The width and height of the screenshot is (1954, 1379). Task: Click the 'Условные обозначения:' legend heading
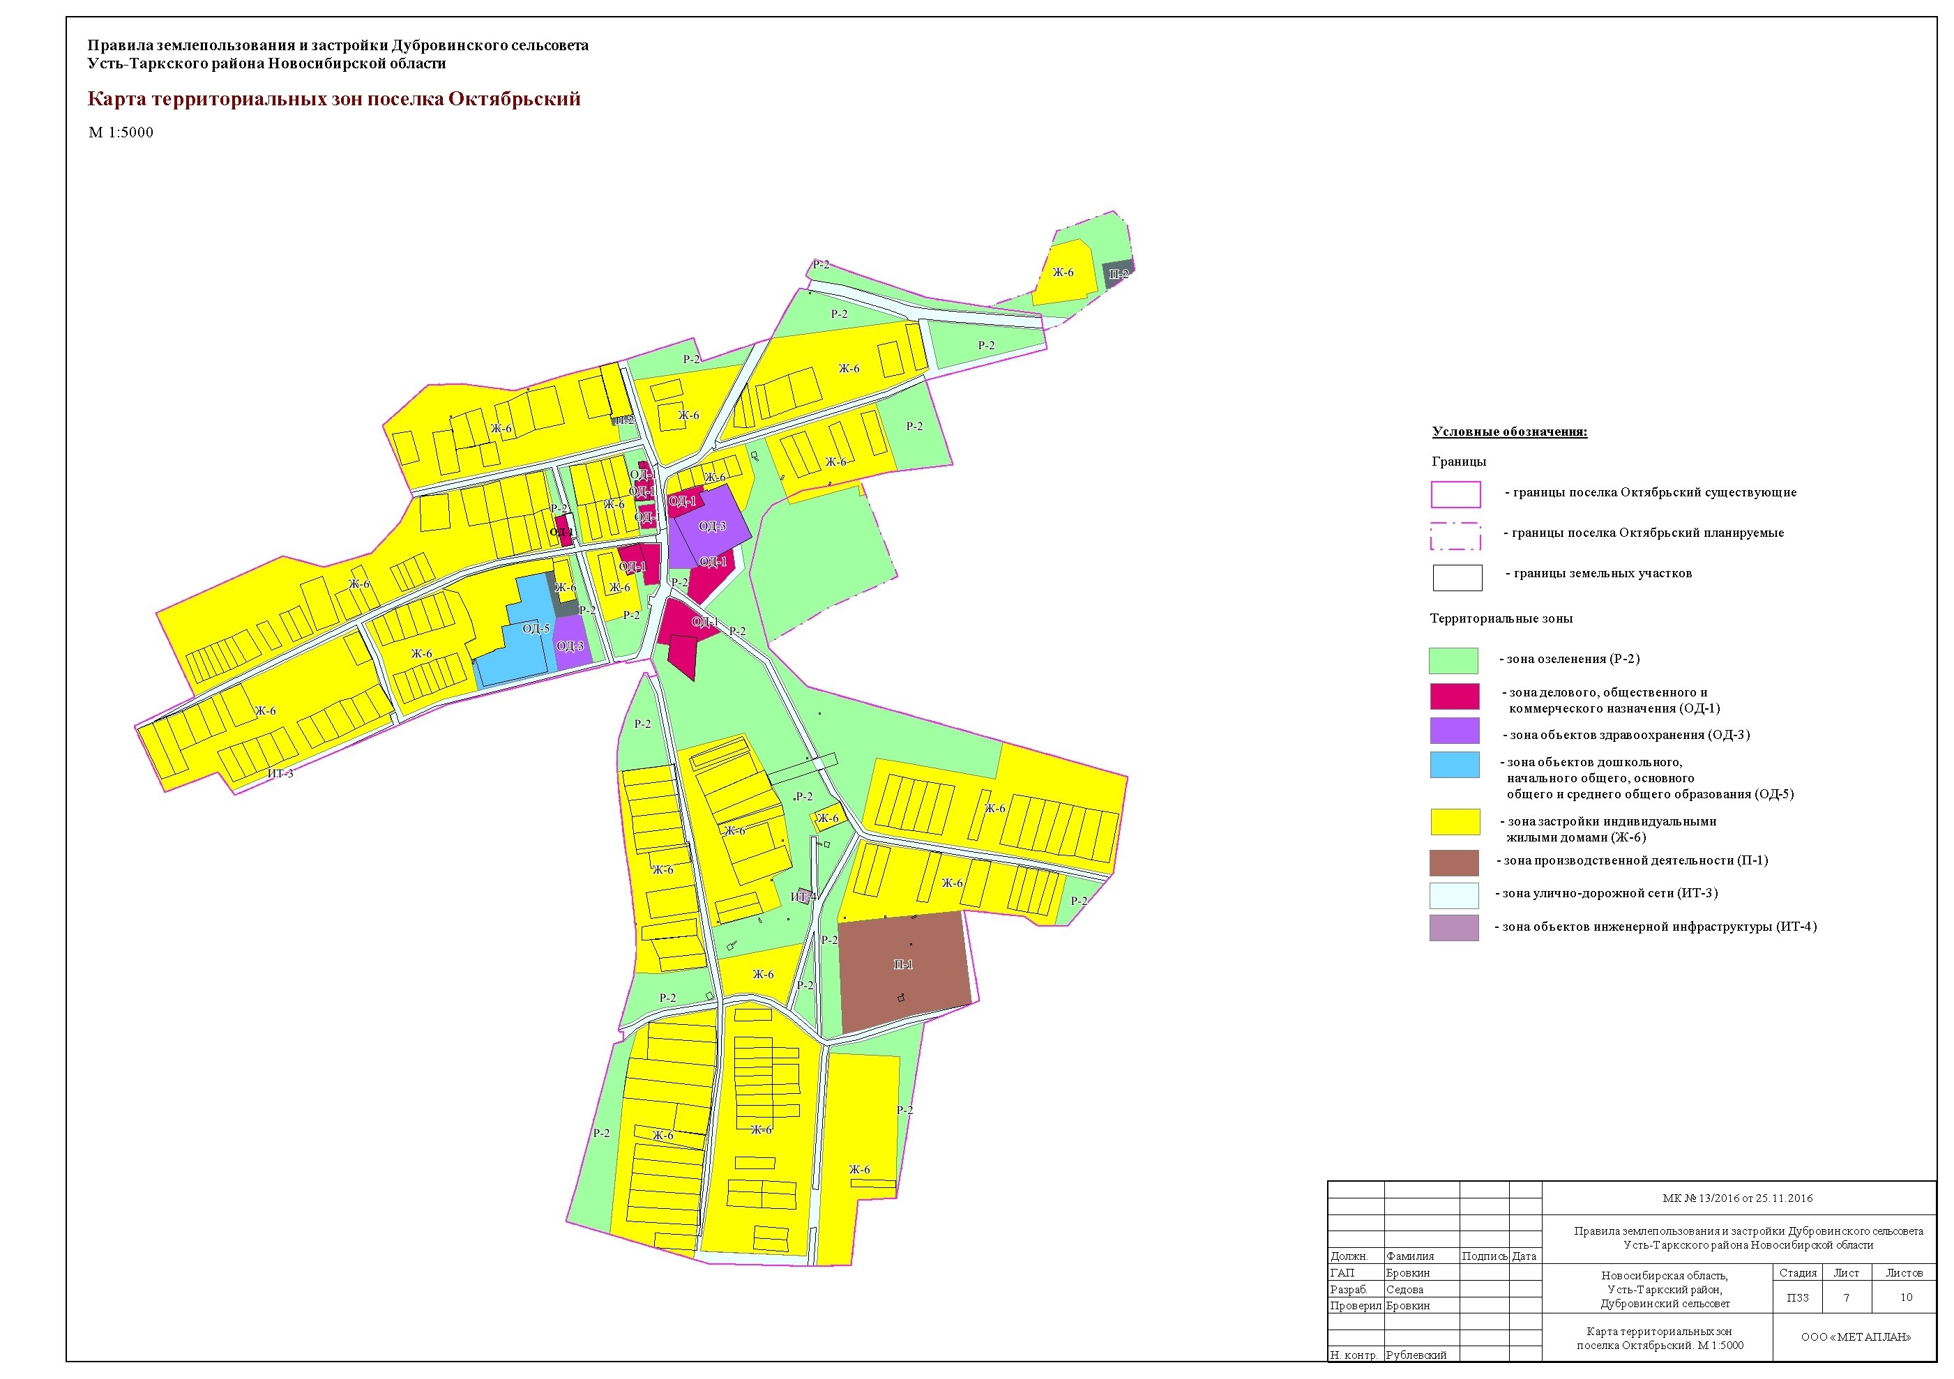(1509, 432)
